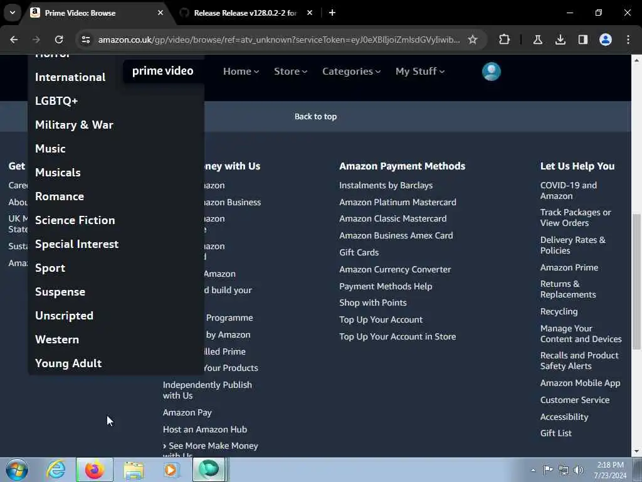Select International in the categories list

pos(70,77)
